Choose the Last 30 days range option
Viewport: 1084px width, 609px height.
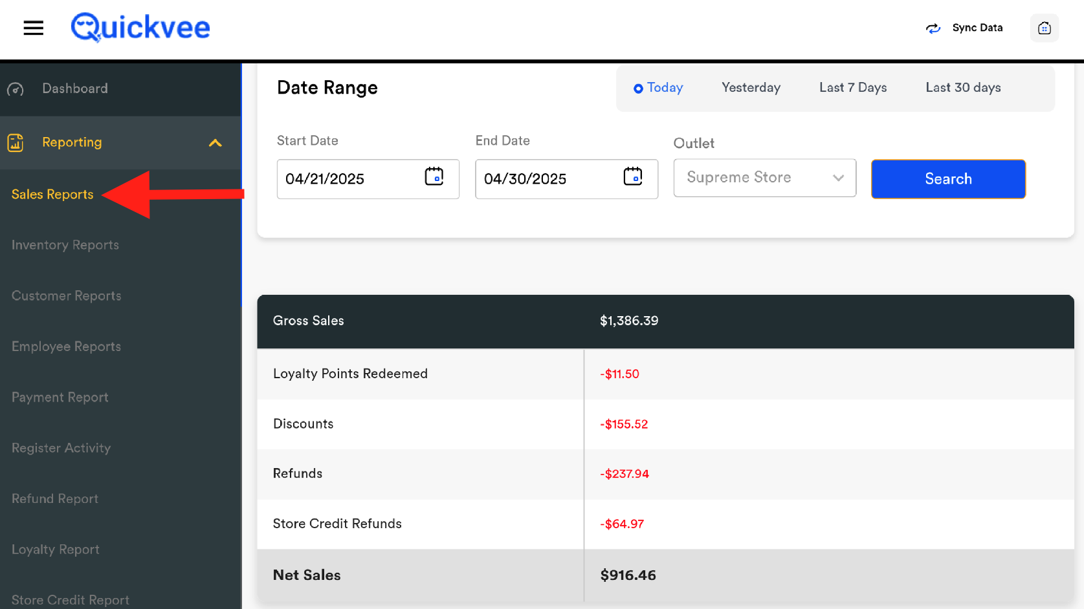pos(962,88)
